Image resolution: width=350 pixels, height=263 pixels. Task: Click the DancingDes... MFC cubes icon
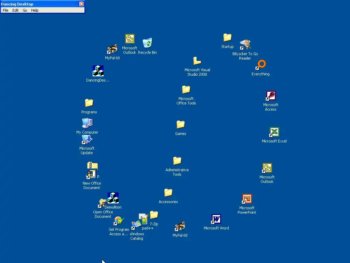[98, 71]
